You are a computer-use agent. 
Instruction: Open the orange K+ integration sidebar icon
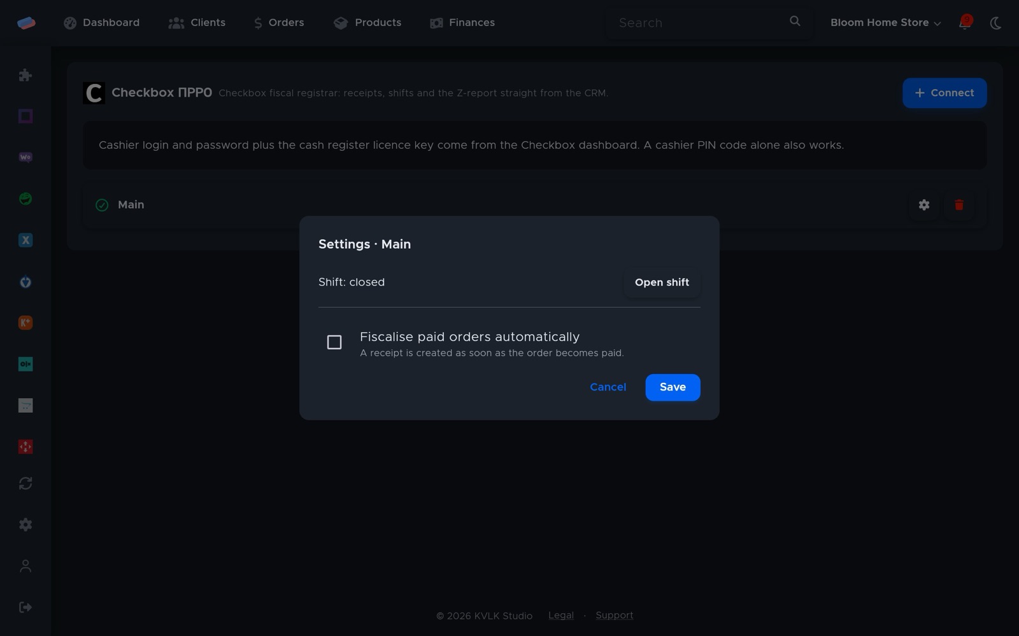click(x=25, y=322)
